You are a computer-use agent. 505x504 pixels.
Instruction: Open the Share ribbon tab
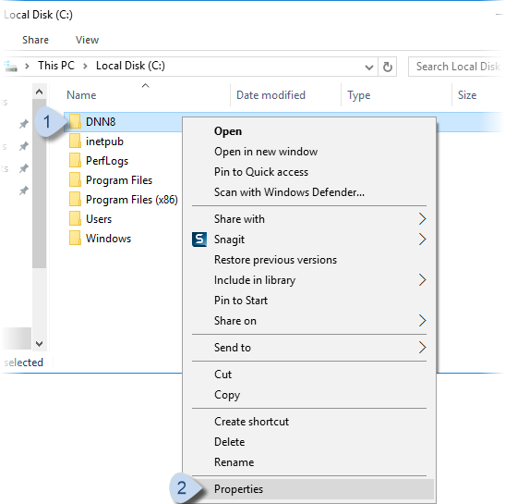coord(35,40)
